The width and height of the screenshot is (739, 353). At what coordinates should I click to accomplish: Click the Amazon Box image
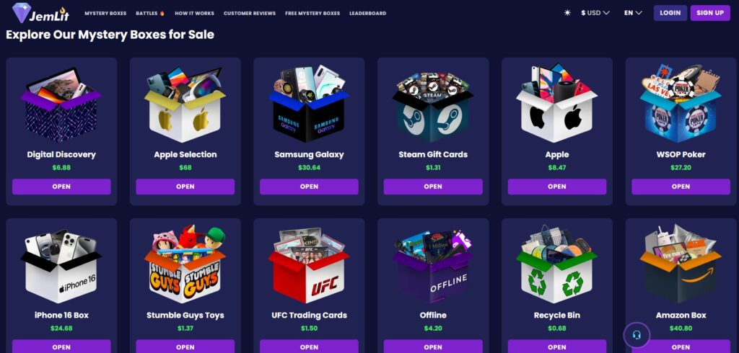(x=681, y=264)
